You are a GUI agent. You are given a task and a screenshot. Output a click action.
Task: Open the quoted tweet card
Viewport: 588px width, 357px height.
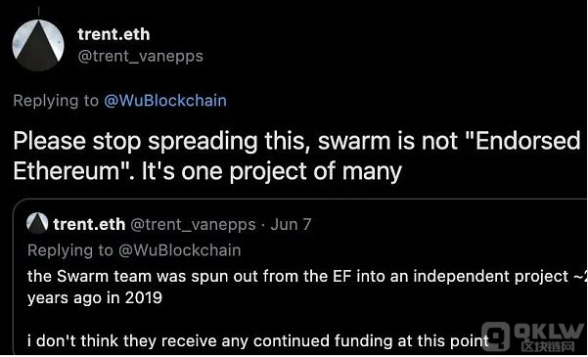tap(300, 277)
